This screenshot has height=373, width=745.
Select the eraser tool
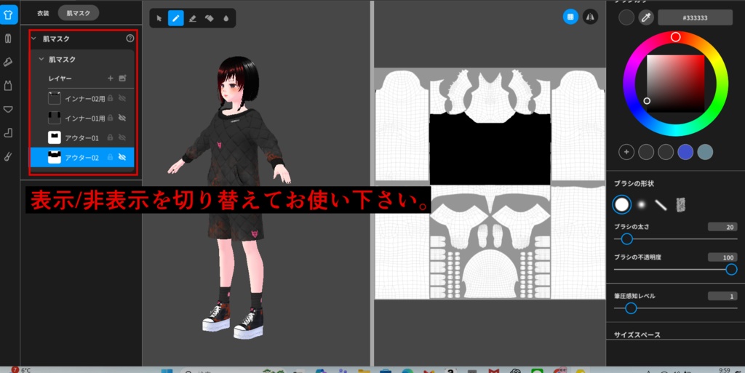point(192,18)
